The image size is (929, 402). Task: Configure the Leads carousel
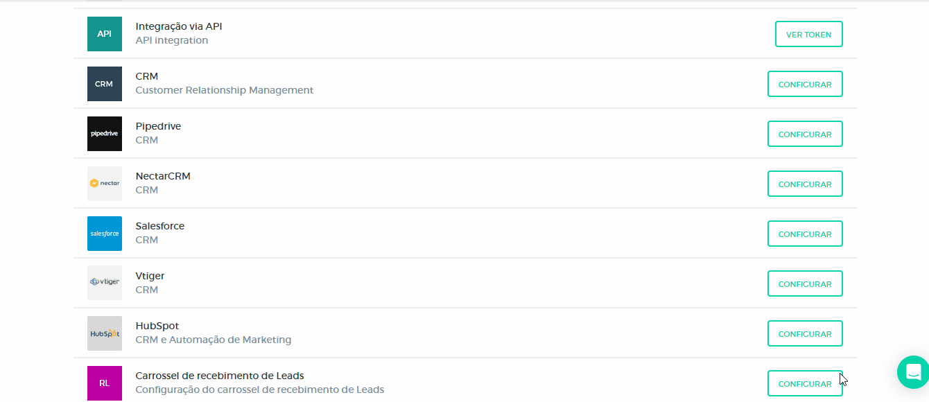805,383
